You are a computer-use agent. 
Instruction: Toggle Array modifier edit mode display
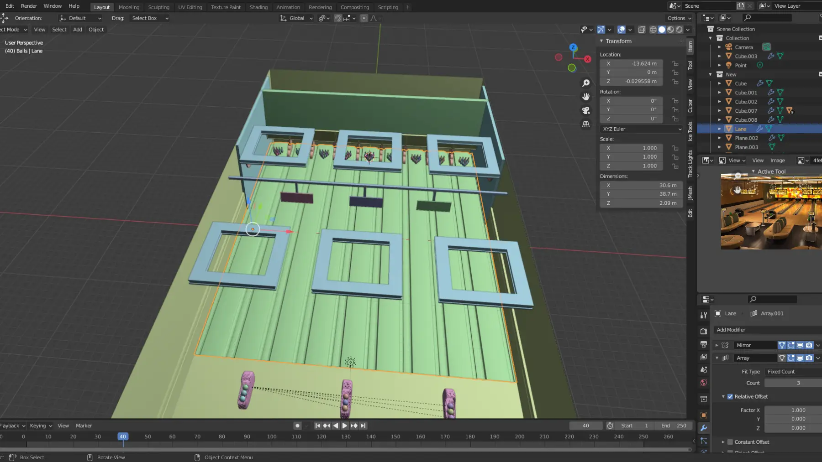791,358
